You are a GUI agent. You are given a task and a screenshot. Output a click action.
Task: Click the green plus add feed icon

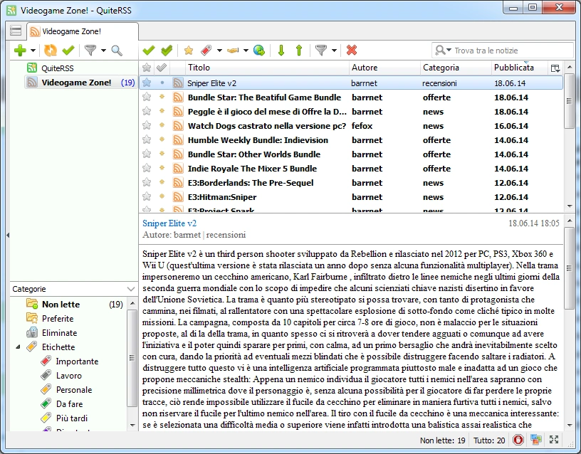pos(20,51)
